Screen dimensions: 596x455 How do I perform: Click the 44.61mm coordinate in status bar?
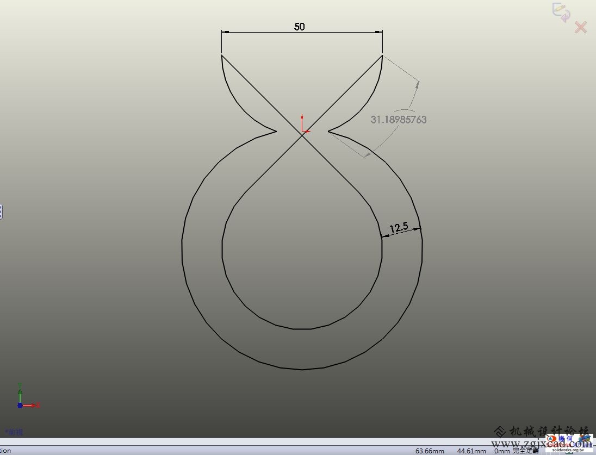[x=471, y=451]
